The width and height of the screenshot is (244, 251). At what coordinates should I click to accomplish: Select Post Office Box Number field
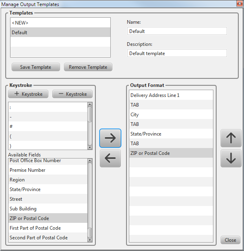click(48, 161)
